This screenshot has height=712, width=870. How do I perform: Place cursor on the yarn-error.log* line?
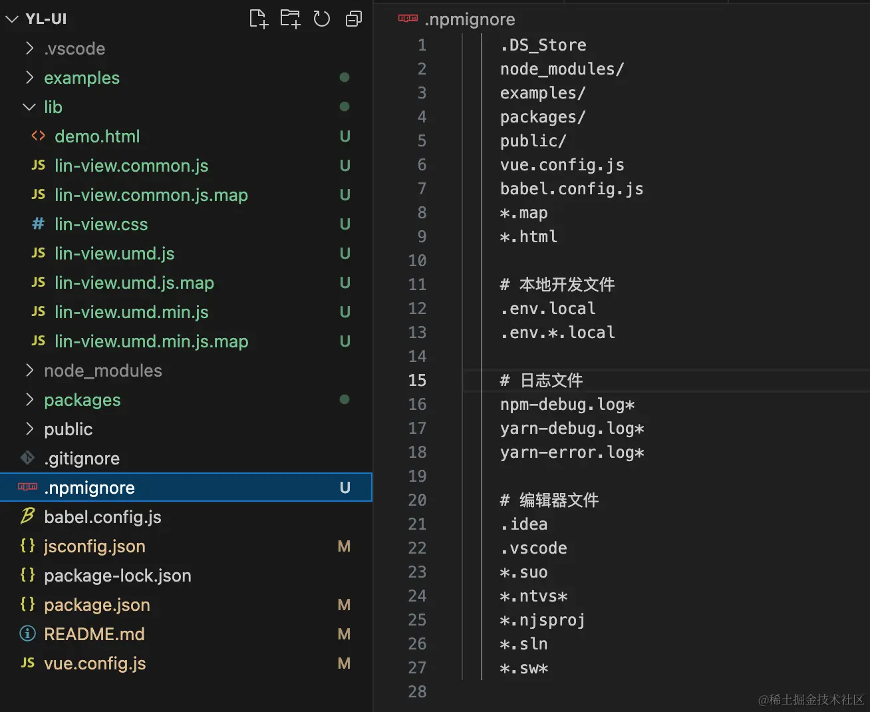(x=572, y=452)
